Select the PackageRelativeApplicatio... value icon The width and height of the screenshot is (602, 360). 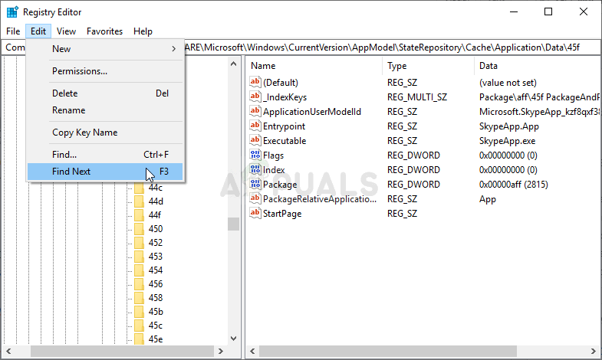pyautogui.click(x=255, y=198)
